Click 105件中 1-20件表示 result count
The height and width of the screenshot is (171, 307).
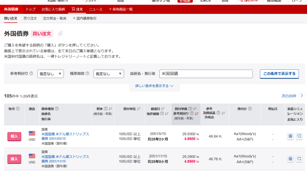pos(21,96)
